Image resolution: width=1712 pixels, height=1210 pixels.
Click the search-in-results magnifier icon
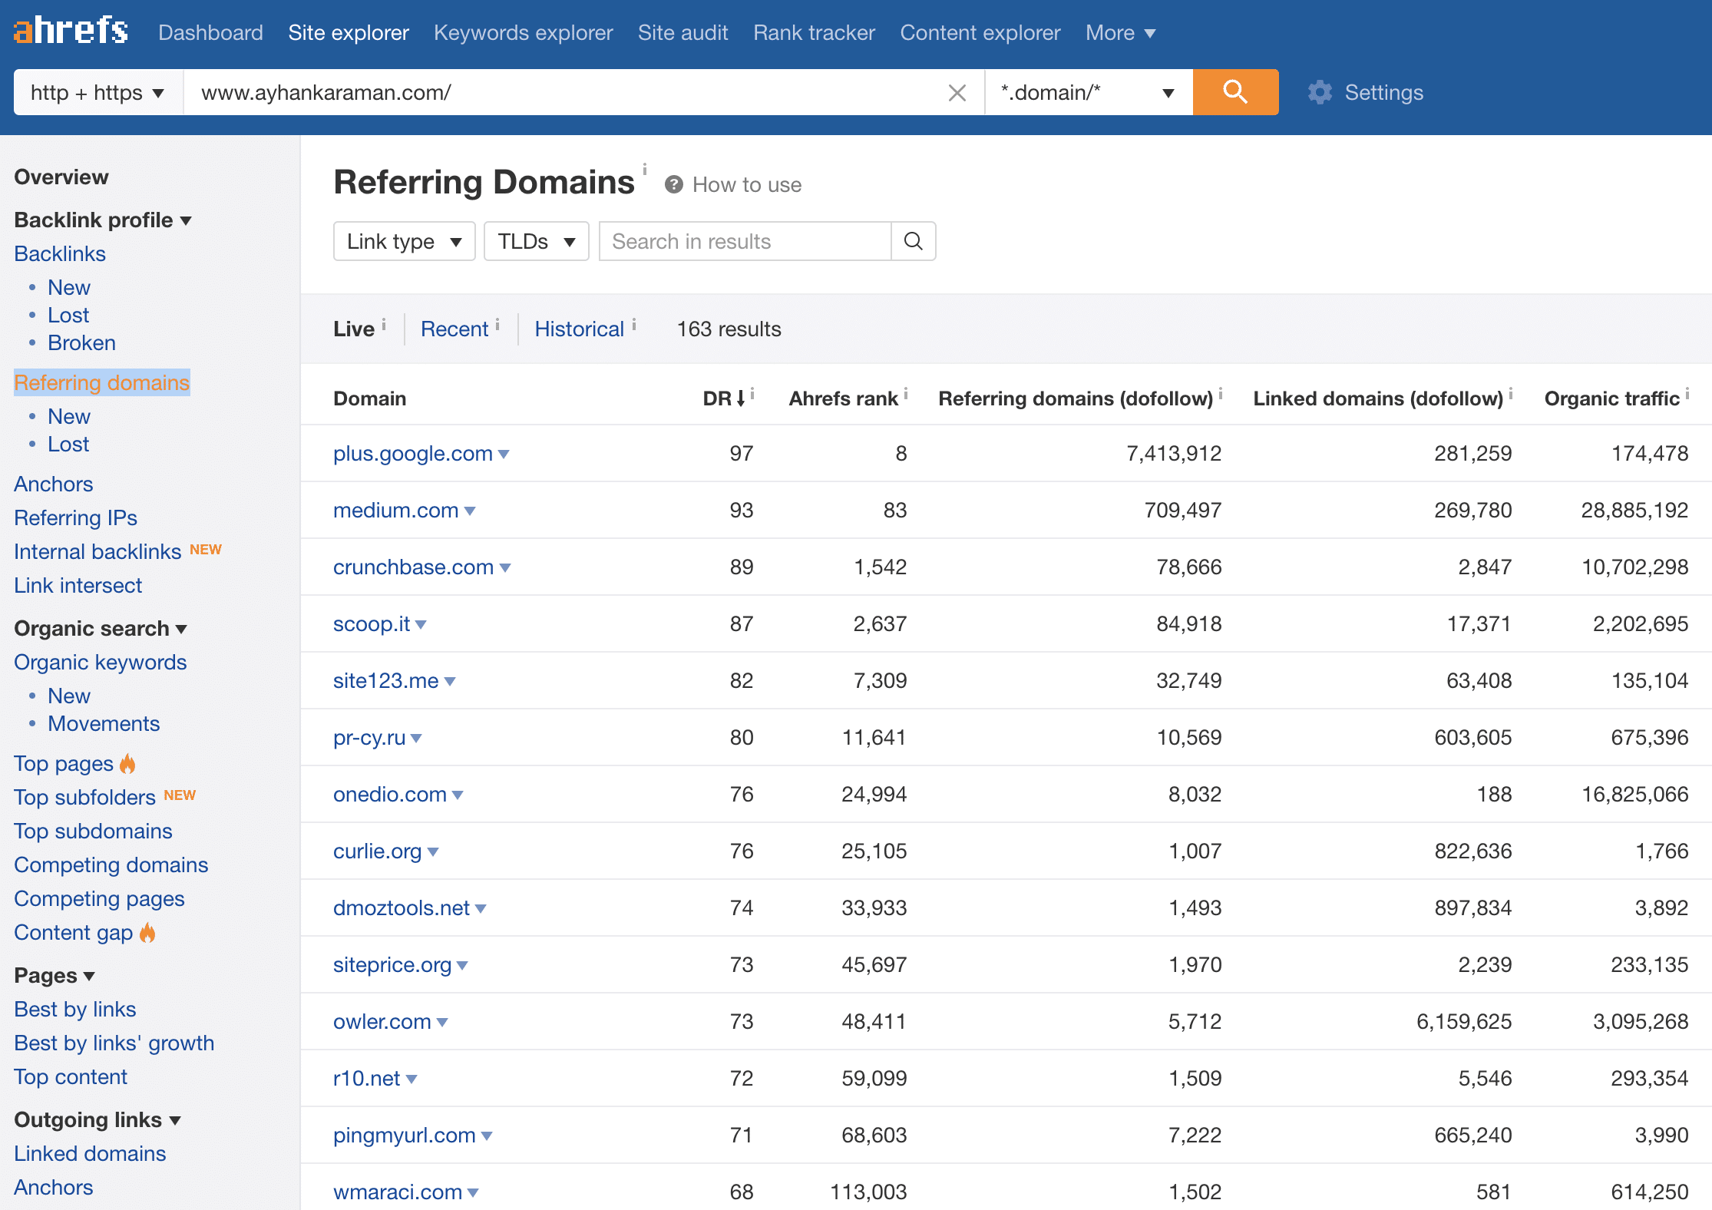click(913, 241)
